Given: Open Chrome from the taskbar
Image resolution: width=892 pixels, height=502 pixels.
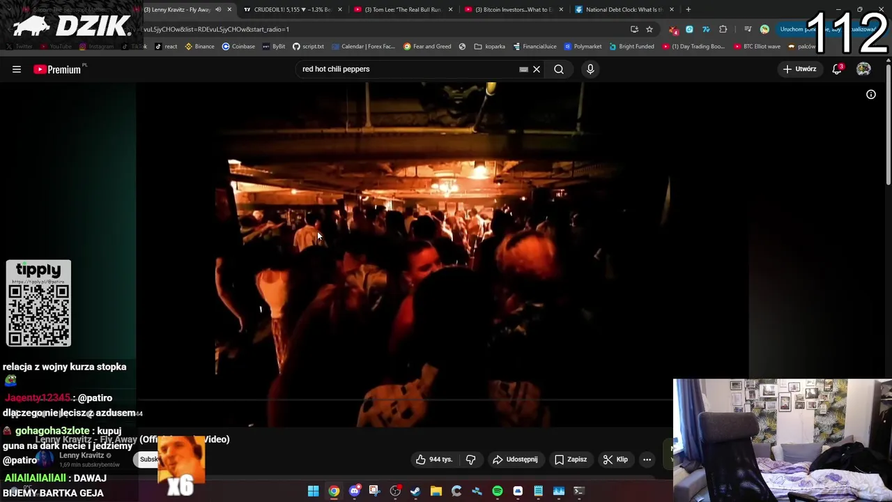Looking at the screenshot, I should [334, 491].
